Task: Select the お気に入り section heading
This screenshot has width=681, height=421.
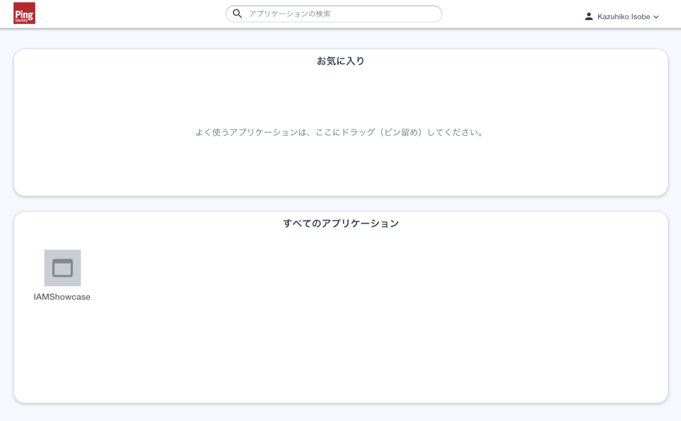Action: click(340, 61)
